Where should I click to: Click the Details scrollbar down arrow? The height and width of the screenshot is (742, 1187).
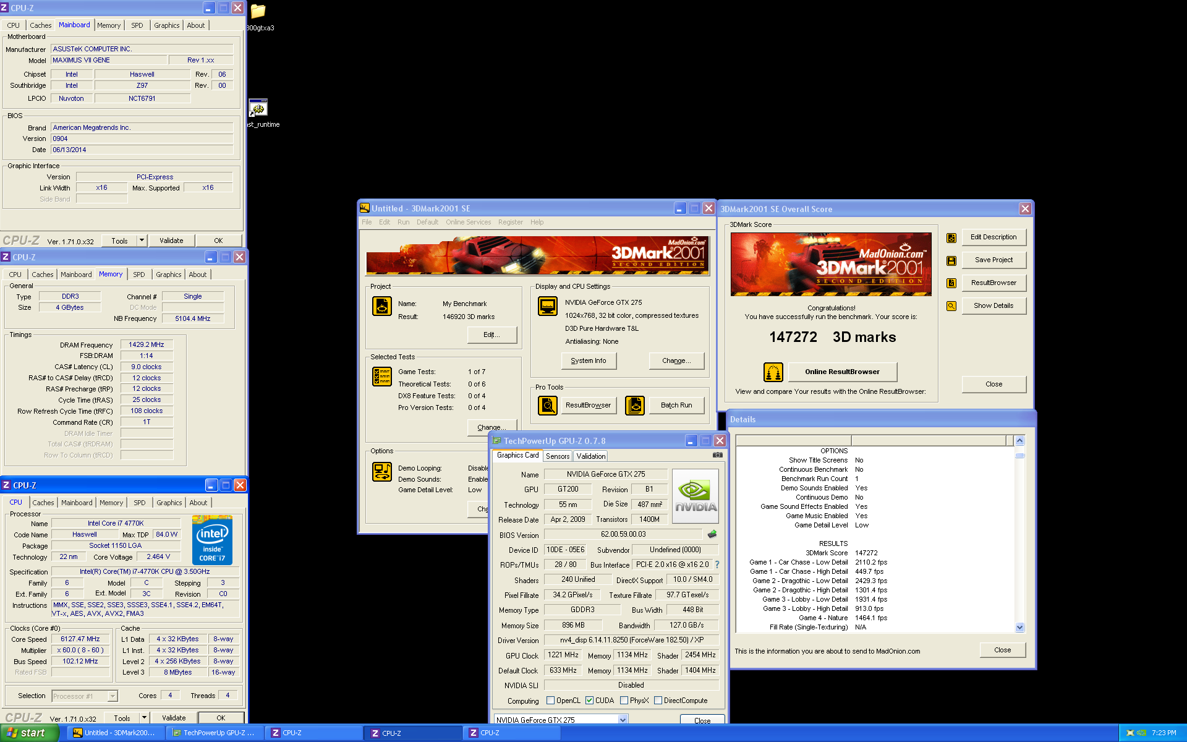pyautogui.click(x=1019, y=628)
